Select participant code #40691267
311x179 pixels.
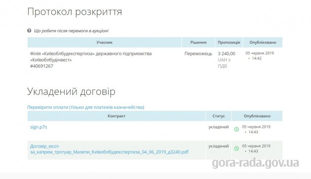coord(42,66)
